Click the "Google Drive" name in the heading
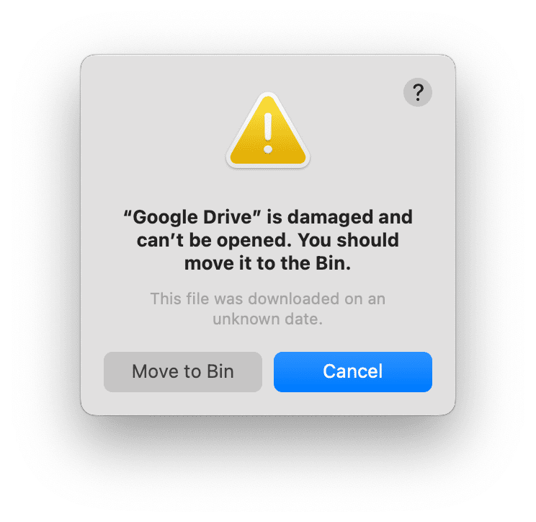The width and height of the screenshot is (536, 522). [192, 218]
